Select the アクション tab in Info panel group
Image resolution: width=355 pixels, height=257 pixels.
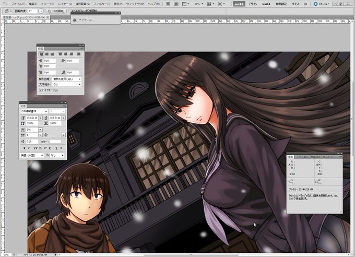pyautogui.click(x=302, y=157)
